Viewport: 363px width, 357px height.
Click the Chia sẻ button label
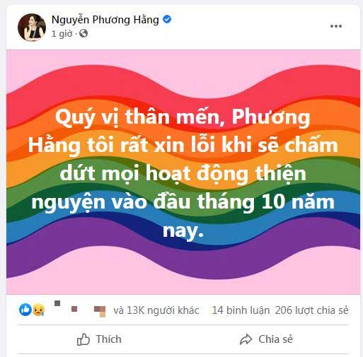tap(275, 339)
